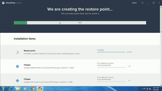Open the Windows Start button
This screenshot has width=162, height=91.
3,89
